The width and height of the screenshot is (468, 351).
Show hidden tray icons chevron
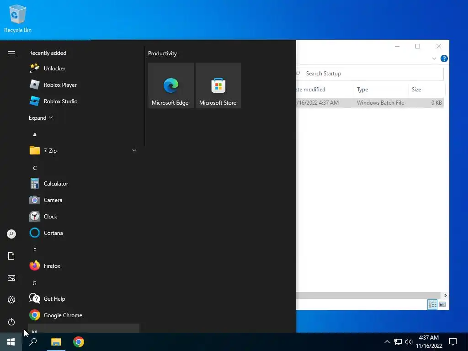click(x=387, y=342)
